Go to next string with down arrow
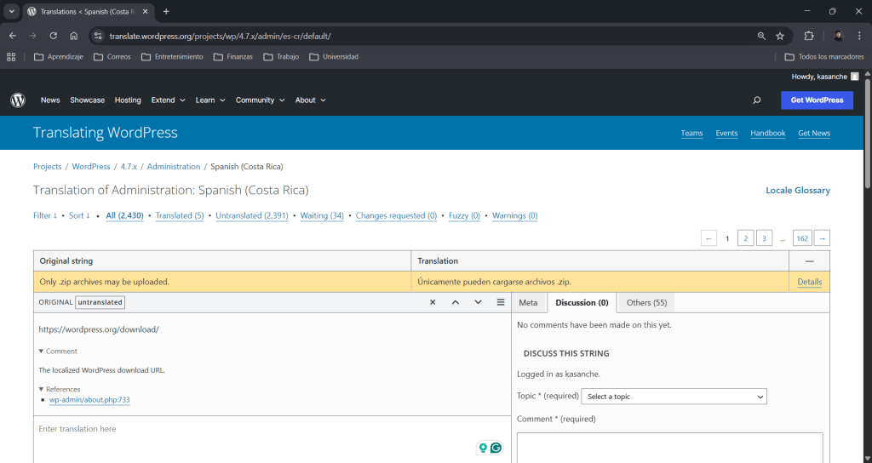This screenshot has height=463, width=872. 478,302
